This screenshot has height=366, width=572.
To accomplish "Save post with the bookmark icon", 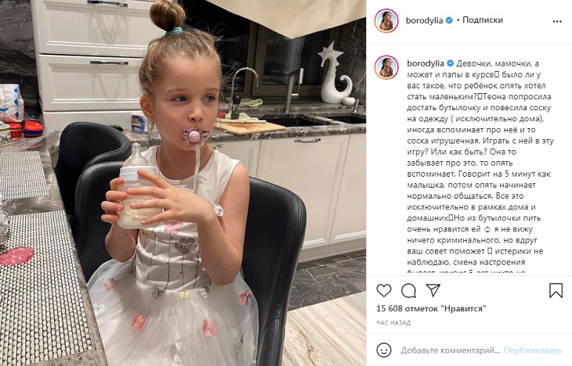I will click(x=556, y=291).
